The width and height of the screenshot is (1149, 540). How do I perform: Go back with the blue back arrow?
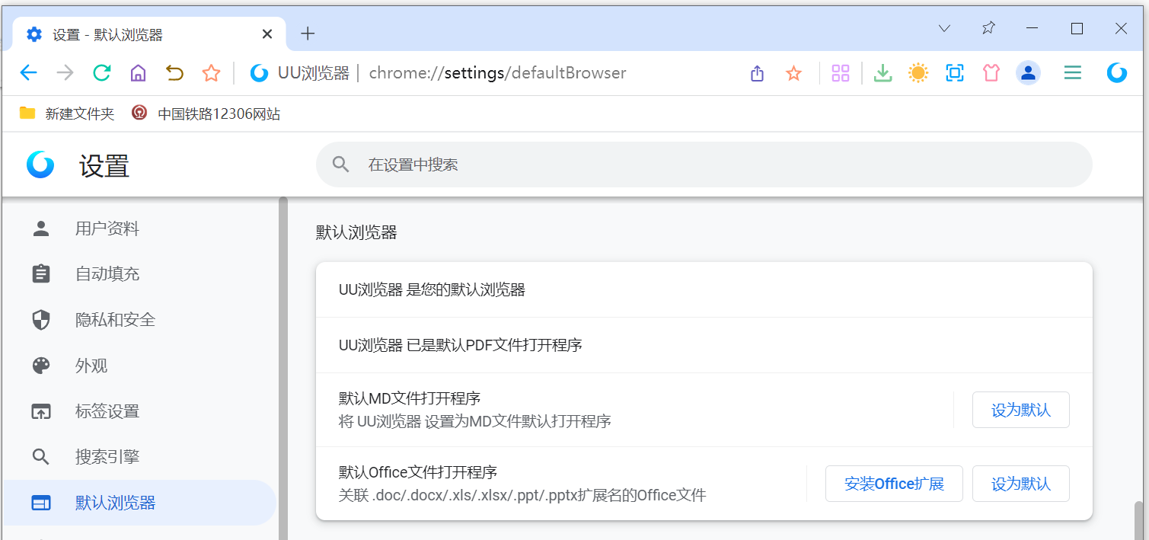tap(28, 73)
